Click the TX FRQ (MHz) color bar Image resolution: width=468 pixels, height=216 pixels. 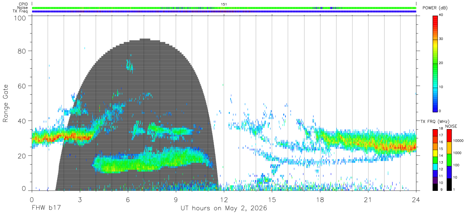click(x=435, y=160)
